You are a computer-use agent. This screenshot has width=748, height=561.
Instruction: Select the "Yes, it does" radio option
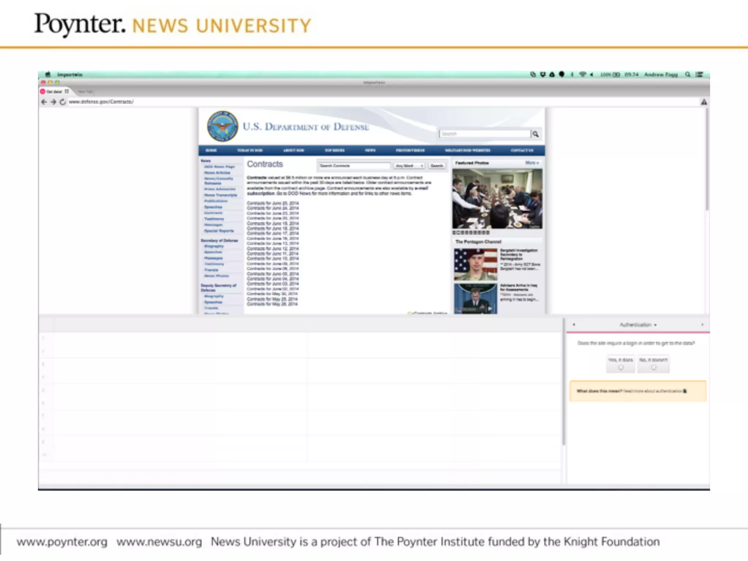point(621,367)
